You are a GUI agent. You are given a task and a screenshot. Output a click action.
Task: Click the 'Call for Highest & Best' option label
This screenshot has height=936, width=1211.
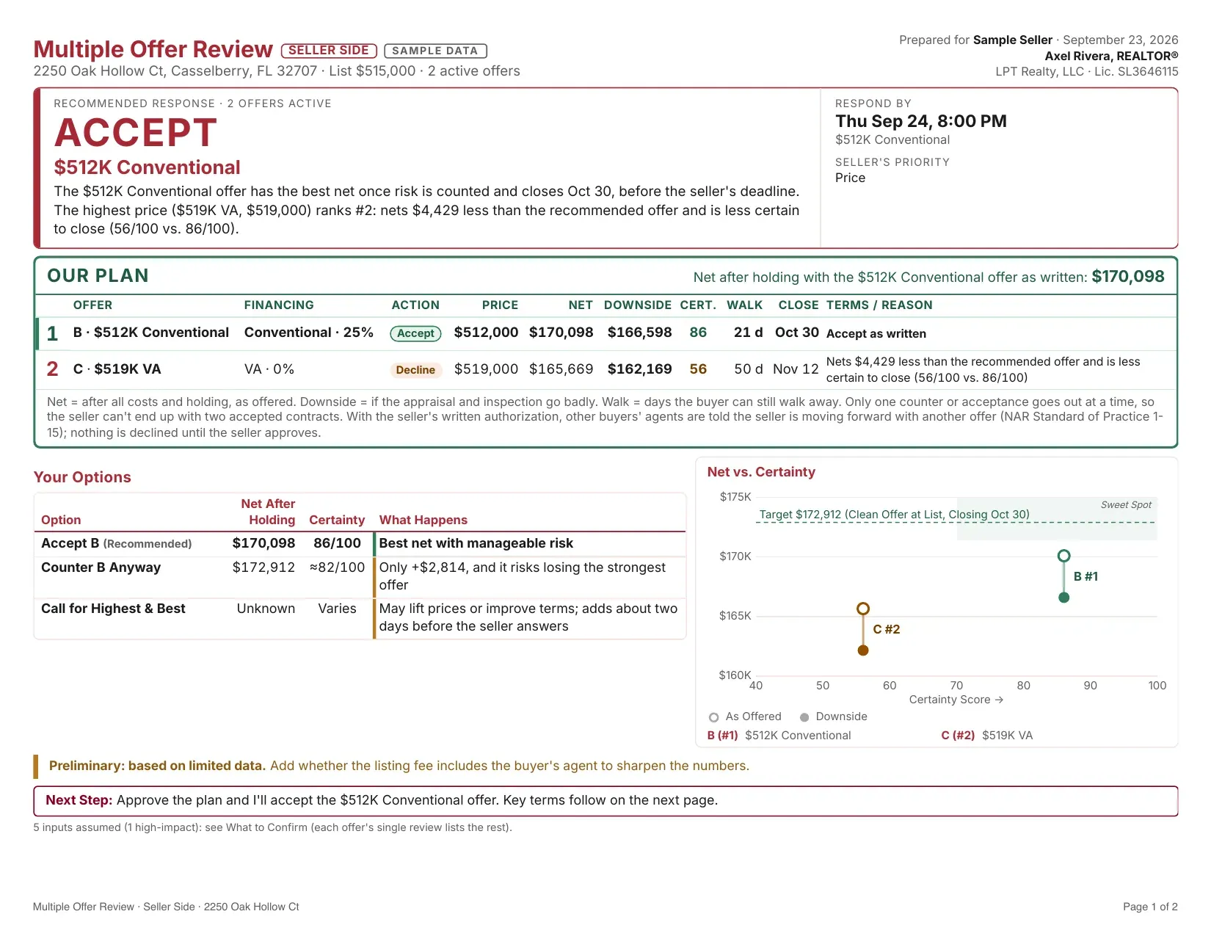(113, 609)
